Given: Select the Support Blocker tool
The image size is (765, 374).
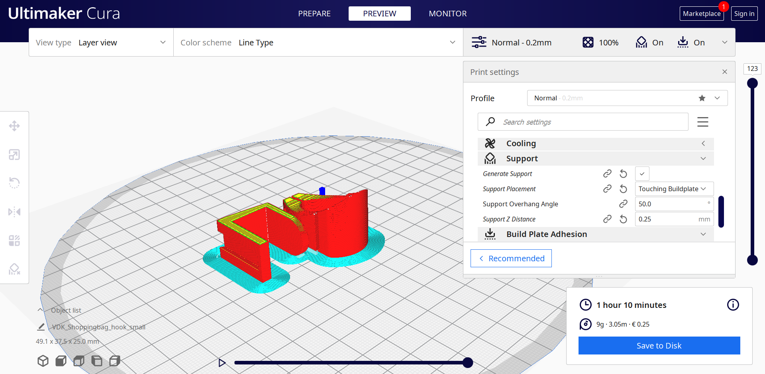Looking at the screenshot, I should [14, 269].
